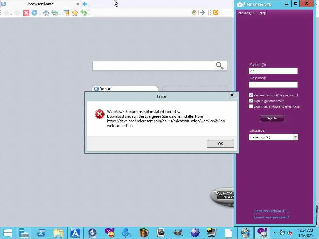The height and width of the screenshot is (239, 319).
Task: Open the blank document icon on taskbar
Action: [228, 233]
